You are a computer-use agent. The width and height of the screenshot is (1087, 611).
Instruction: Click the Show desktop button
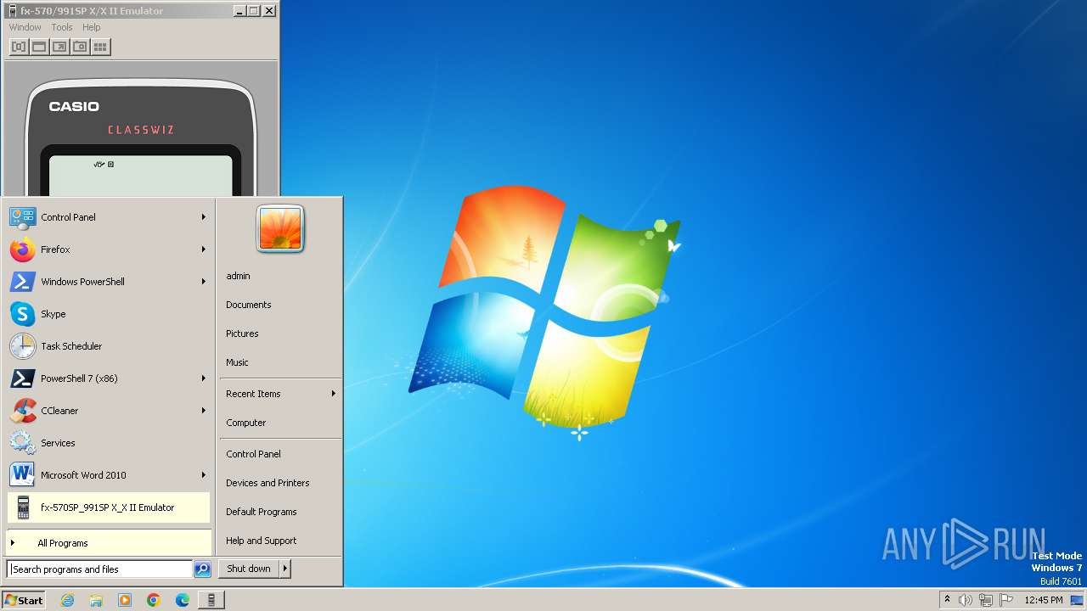[1077, 600]
